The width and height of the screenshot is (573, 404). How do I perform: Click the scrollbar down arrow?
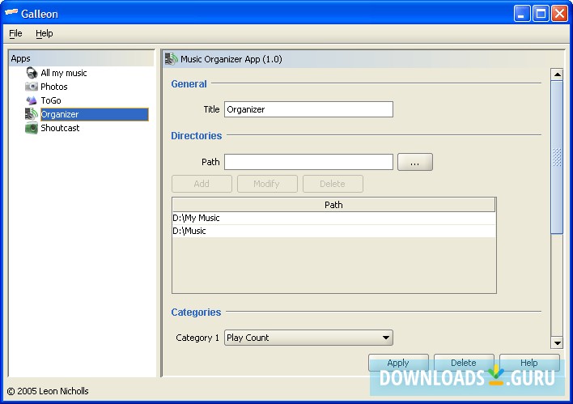click(x=557, y=342)
